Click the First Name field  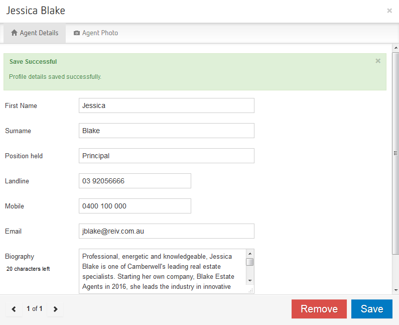[166, 105]
